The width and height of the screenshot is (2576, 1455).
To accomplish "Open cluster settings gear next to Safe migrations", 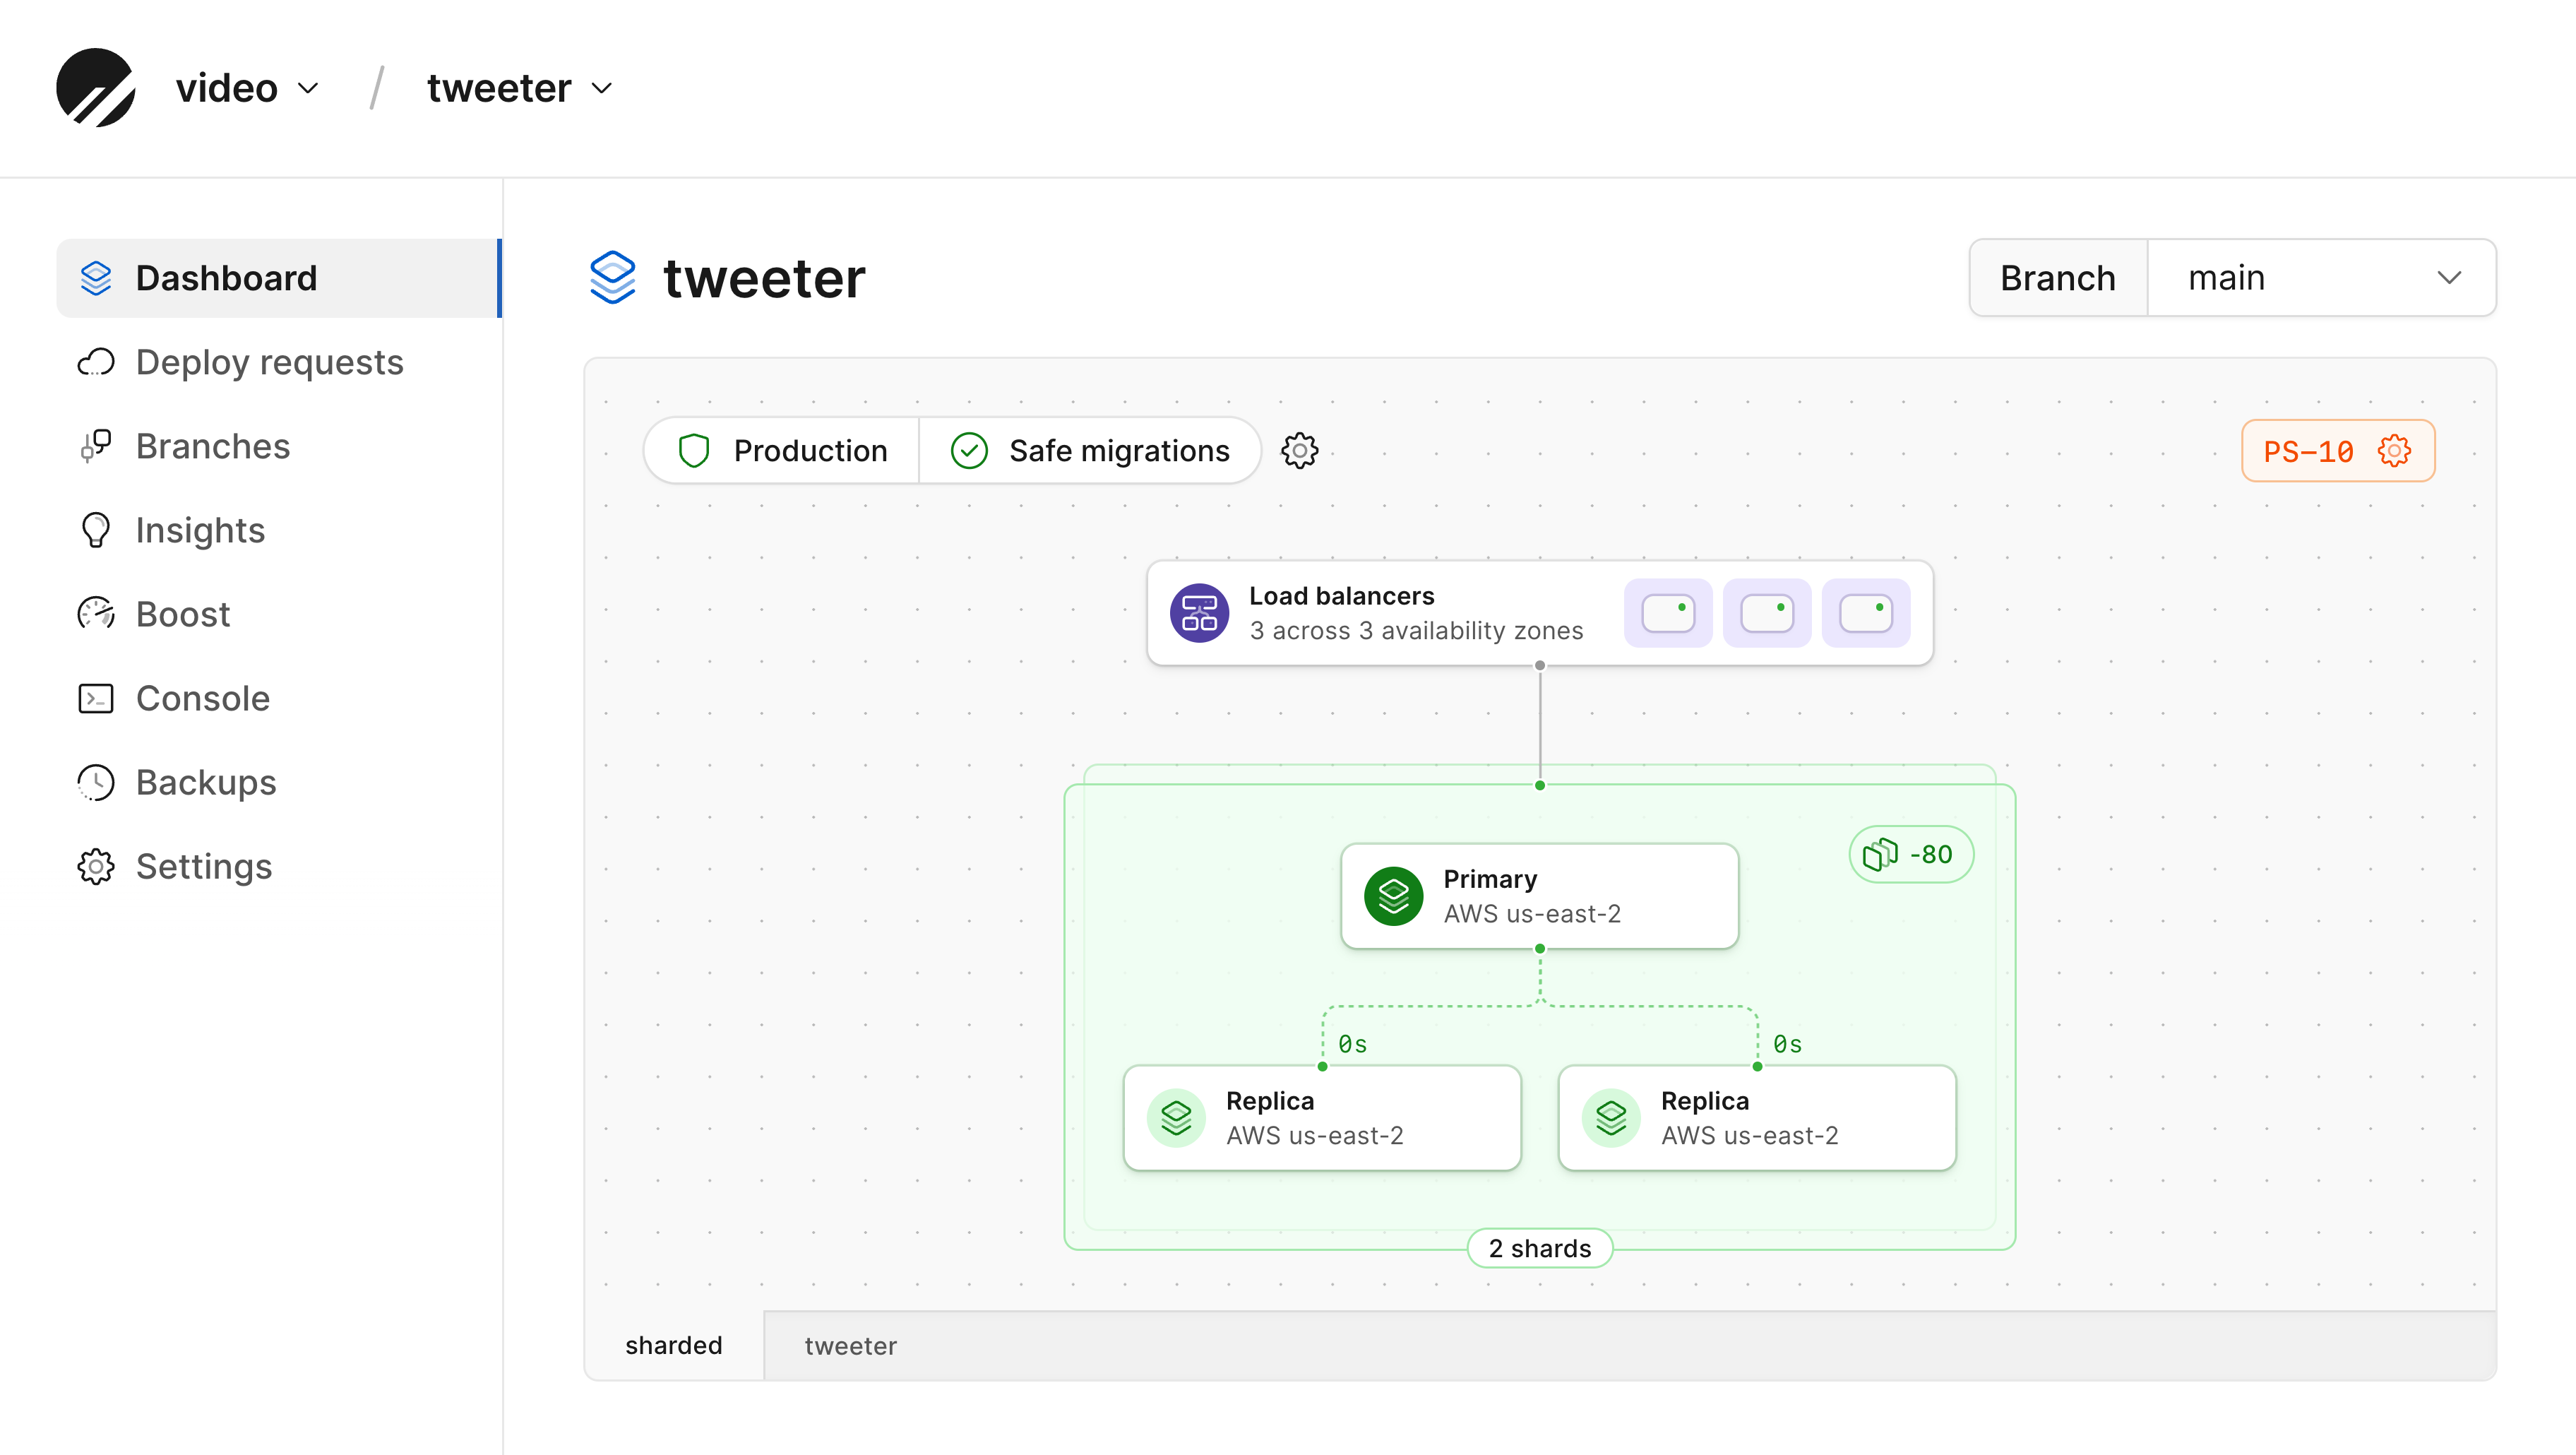I will [x=1299, y=451].
